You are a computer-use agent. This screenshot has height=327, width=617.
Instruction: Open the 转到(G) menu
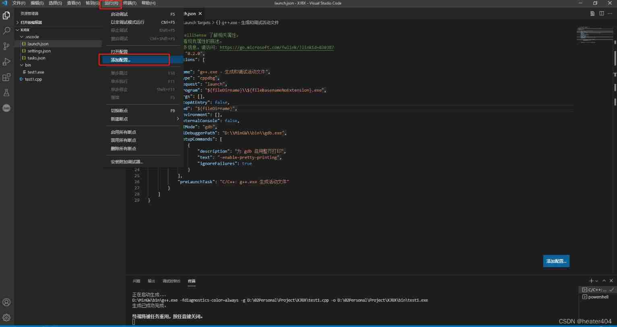point(93,3)
